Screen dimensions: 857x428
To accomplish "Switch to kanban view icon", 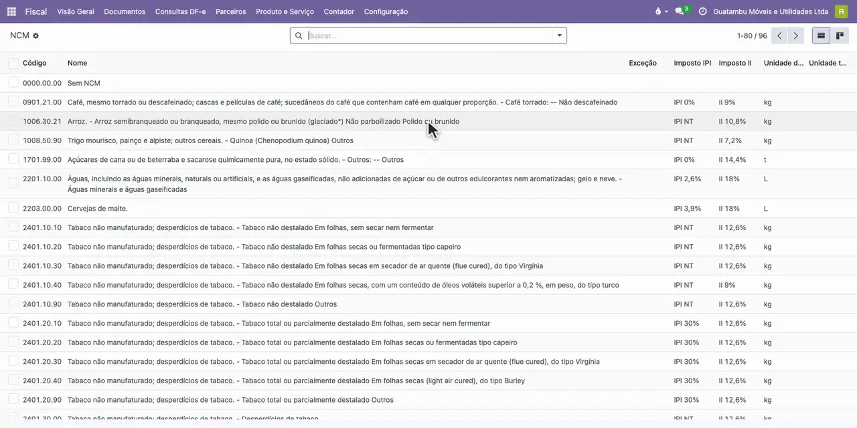I will (840, 35).
